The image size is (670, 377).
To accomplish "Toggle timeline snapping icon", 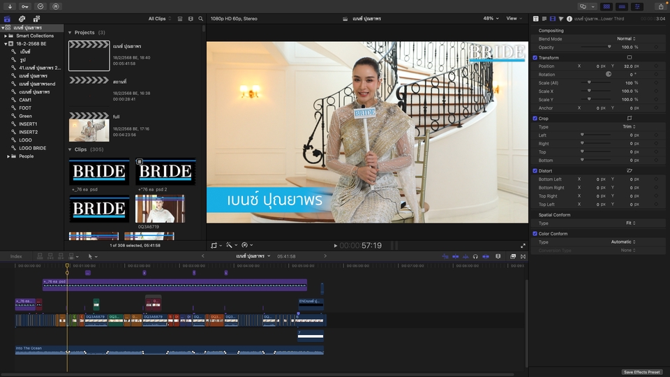I will pyautogui.click(x=486, y=256).
